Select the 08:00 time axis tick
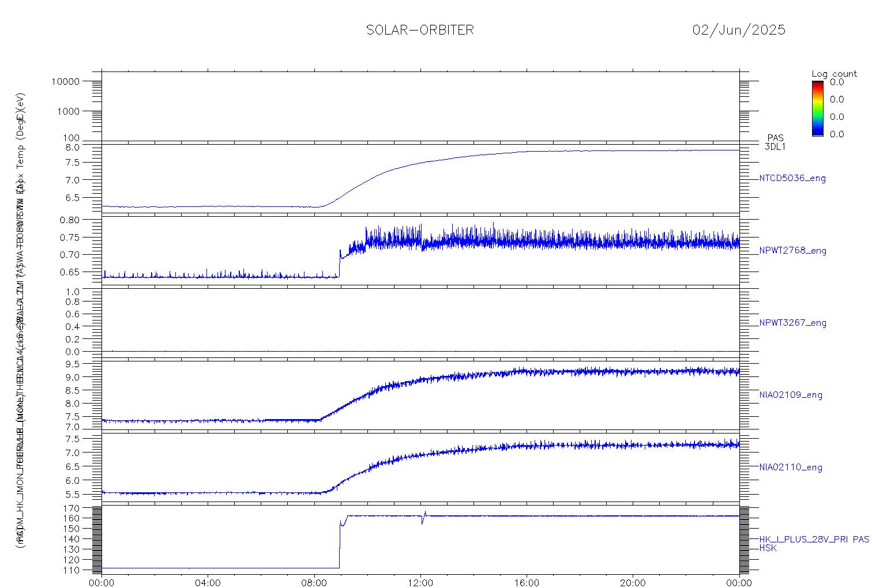 (x=314, y=583)
